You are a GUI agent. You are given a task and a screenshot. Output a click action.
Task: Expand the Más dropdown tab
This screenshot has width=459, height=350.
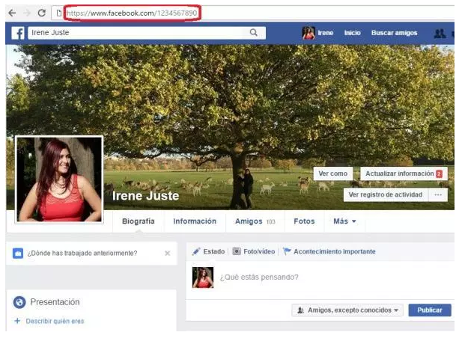(x=344, y=221)
